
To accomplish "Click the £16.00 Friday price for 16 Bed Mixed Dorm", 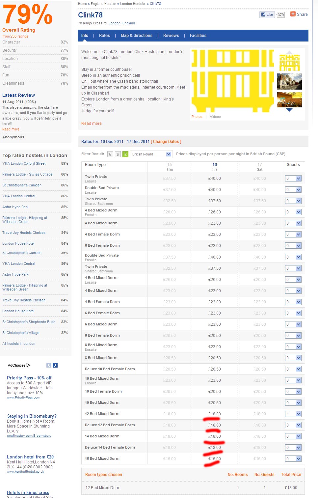I will tap(215, 459).
